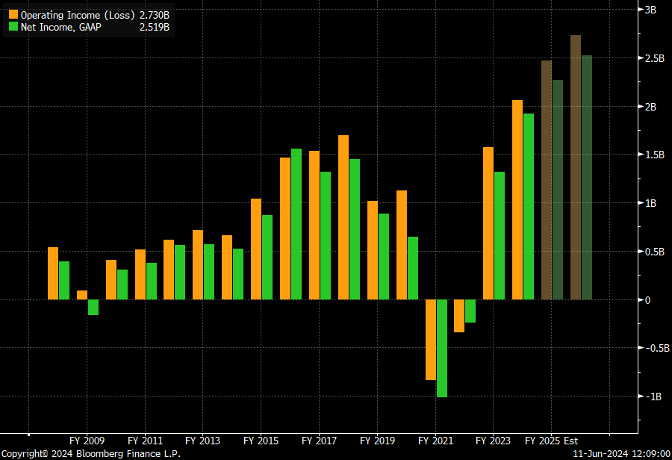Screen dimensions: 672x460
Task: Click the 0.5B y-axis label
Action: (x=655, y=251)
